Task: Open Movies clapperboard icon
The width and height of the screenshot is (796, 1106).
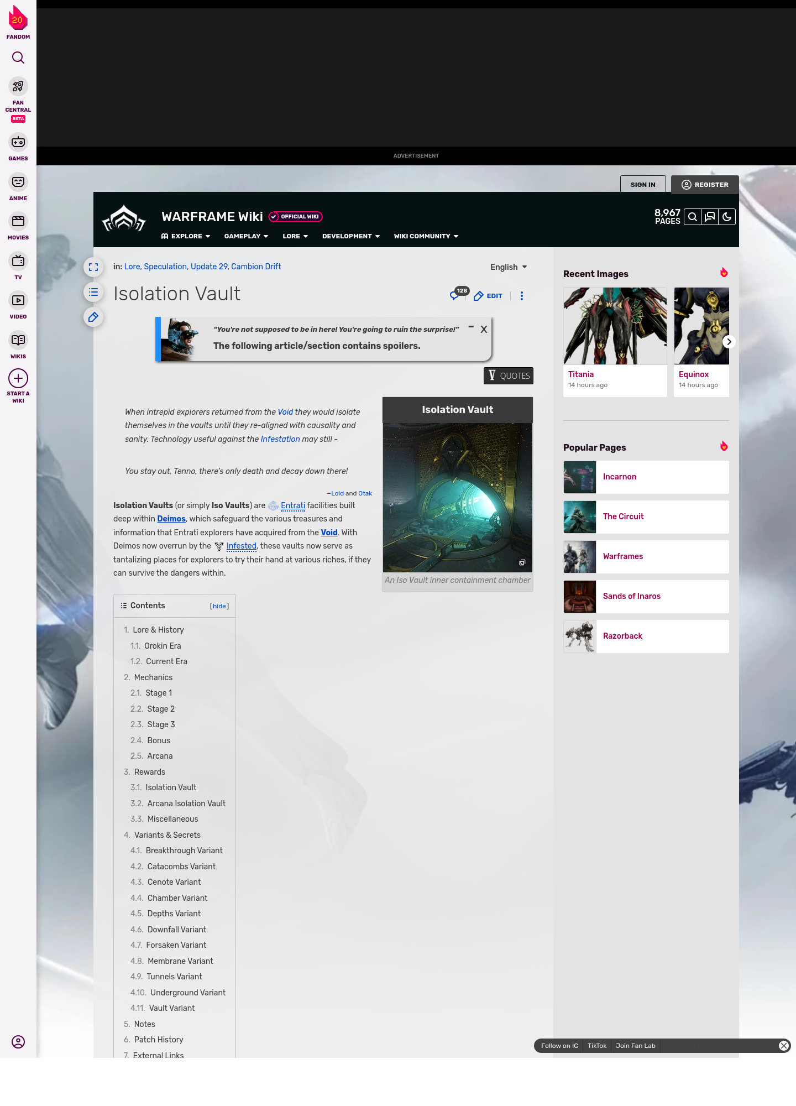Action: [x=18, y=221]
